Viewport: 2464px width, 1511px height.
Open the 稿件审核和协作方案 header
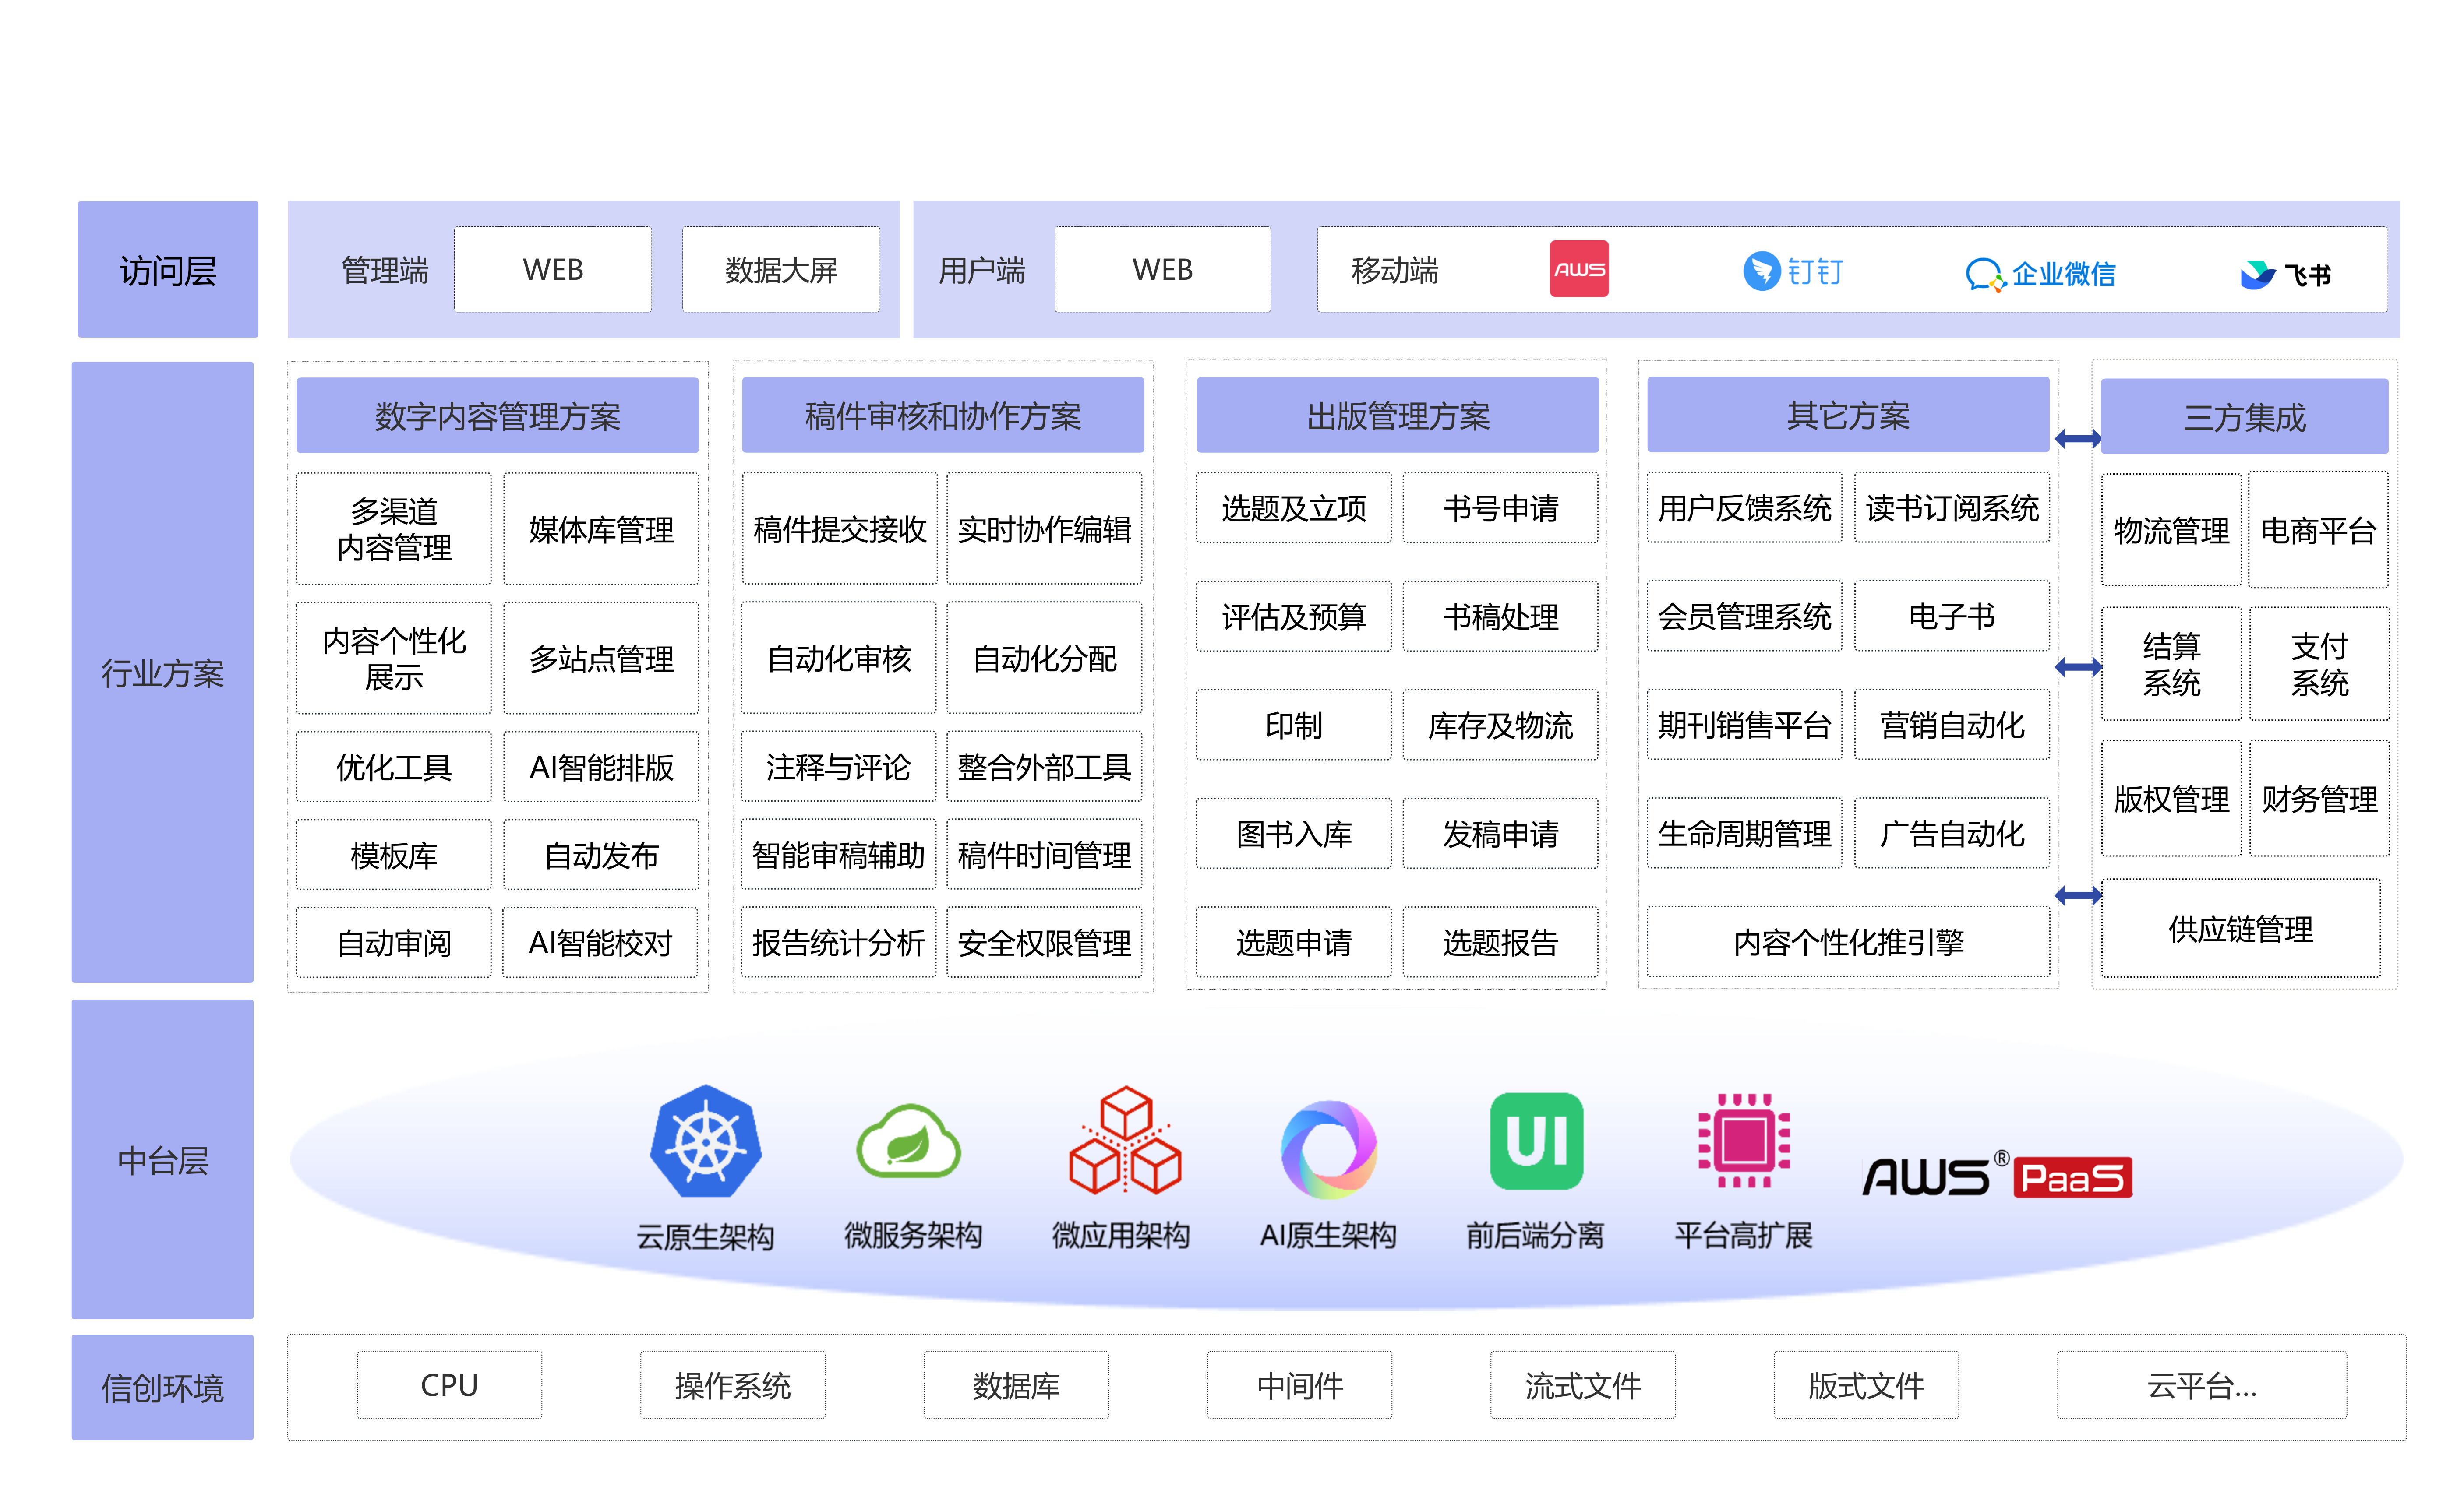943,415
